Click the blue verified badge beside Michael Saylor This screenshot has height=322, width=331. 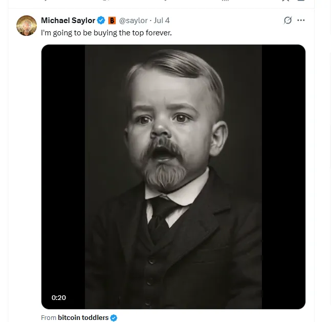pyautogui.click(x=101, y=21)
